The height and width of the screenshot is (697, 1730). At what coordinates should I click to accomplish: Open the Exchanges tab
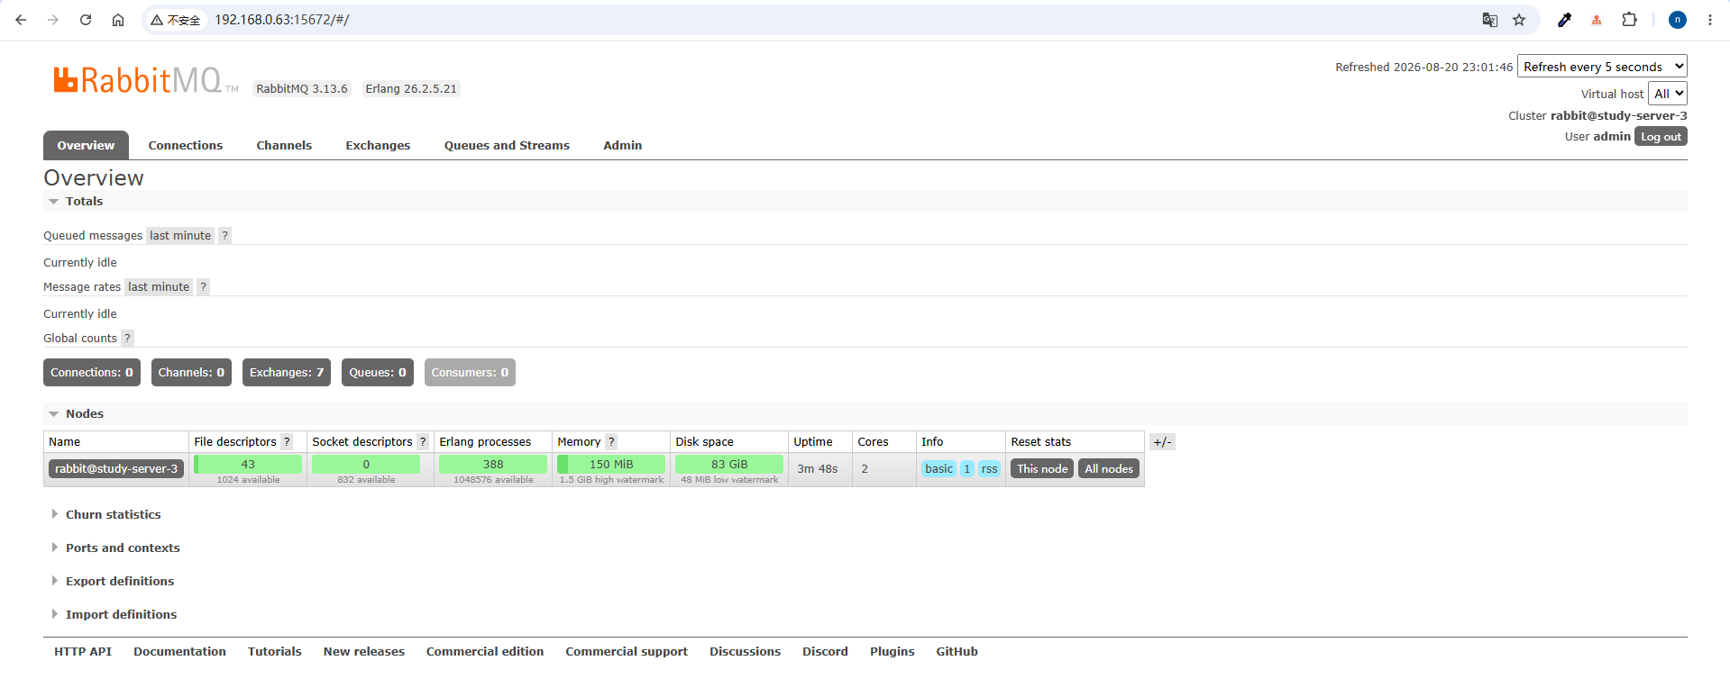[x=378, y=146]
